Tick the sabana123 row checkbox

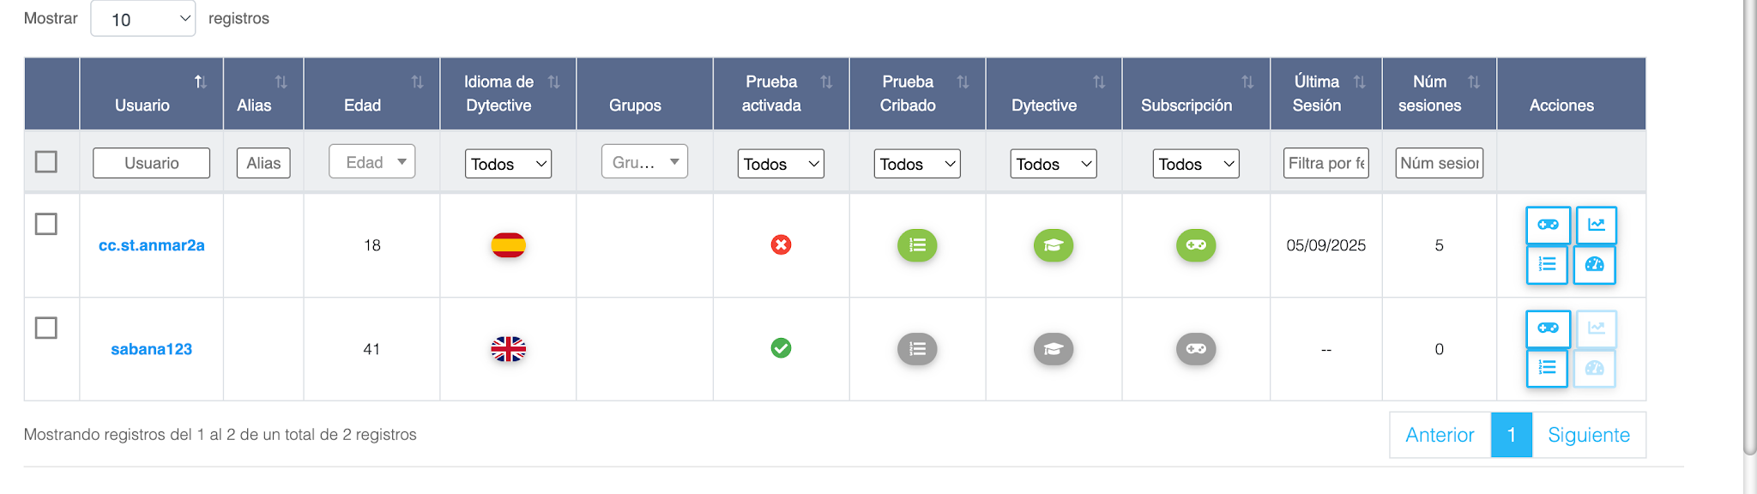click(46, 328)
